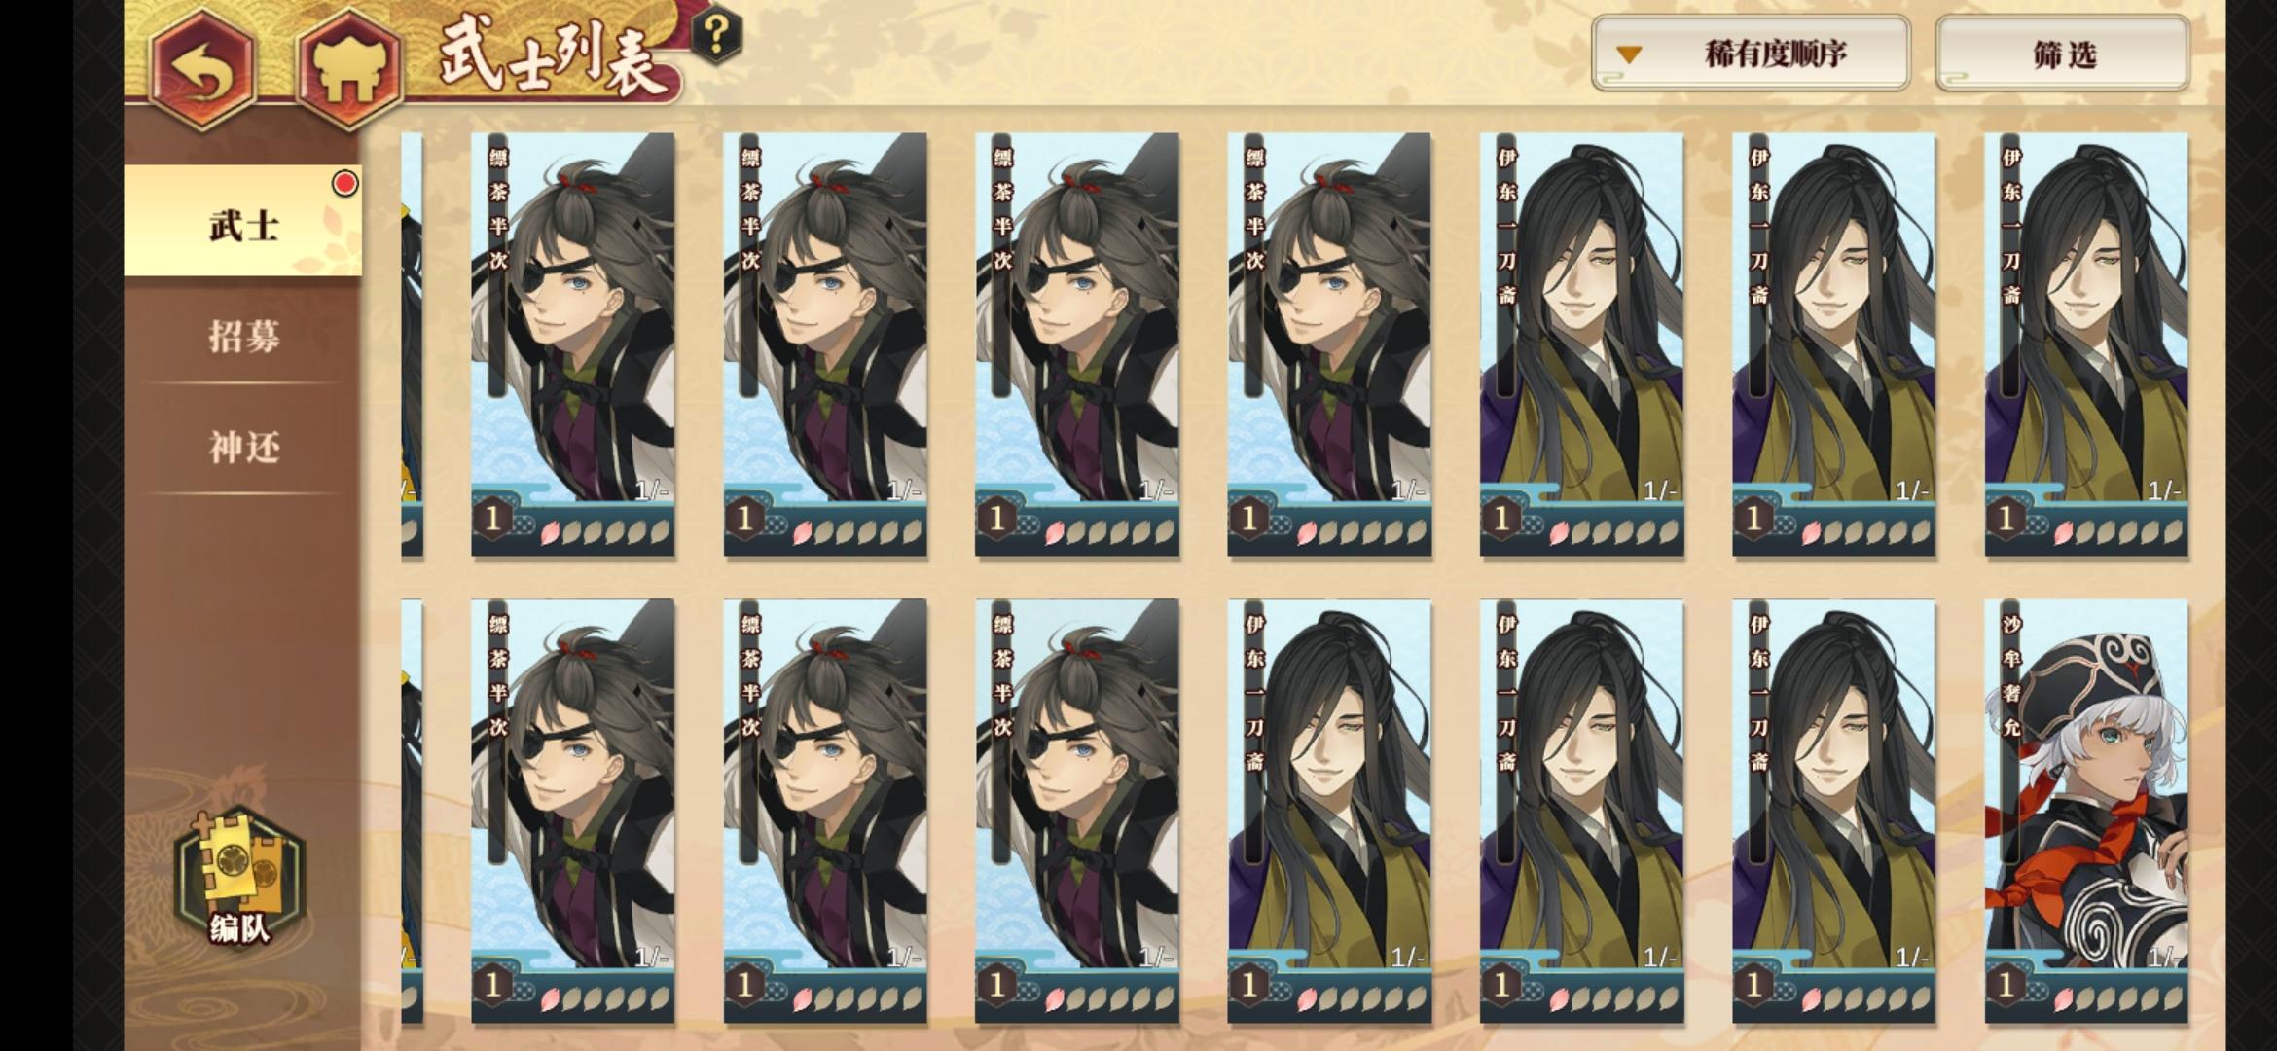
Task: Select fourth 缥茶半次 card in top row
Action: [1329, 344]
